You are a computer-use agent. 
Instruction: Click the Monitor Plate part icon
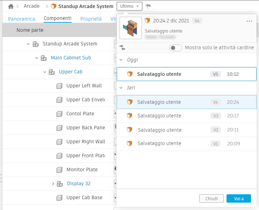[x=59, y=169]
